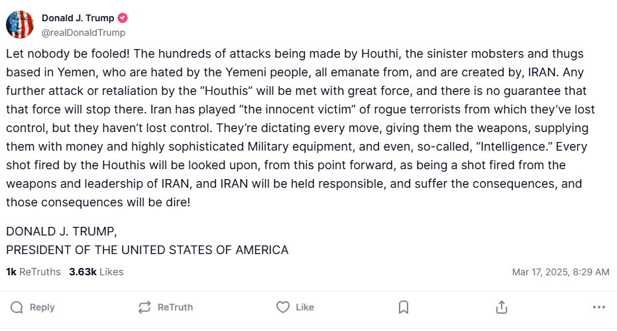Click the red verified badge icon
This screenshot has width=617, height=331.
[x=123, y=18]
